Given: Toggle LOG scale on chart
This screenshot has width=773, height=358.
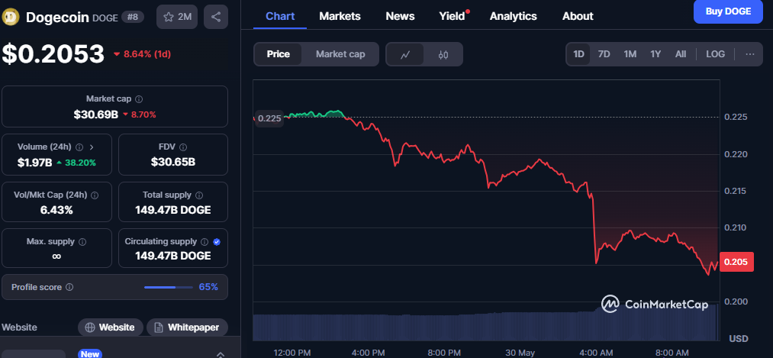Looking at the screenshot, I should (715, 54).
